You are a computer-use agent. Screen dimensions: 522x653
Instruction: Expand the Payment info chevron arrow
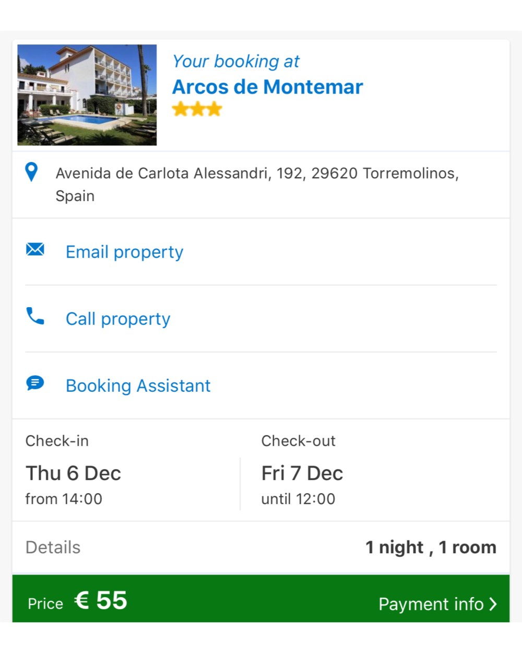coord(492,604)
